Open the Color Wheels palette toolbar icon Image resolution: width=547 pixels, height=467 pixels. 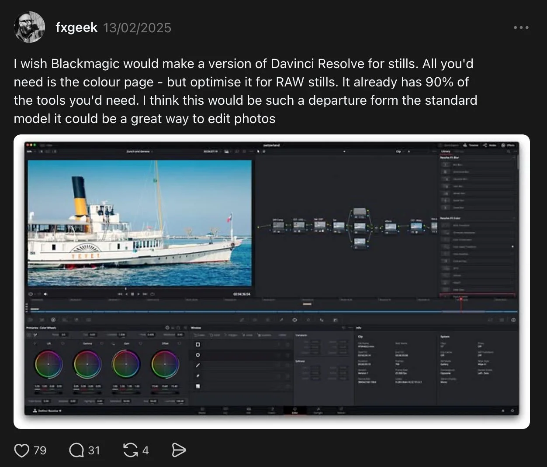(x=53, y=320)
